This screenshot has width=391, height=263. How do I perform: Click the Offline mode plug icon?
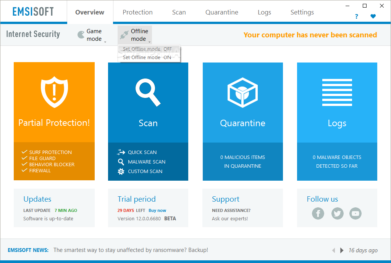click(x=124, y=35)
